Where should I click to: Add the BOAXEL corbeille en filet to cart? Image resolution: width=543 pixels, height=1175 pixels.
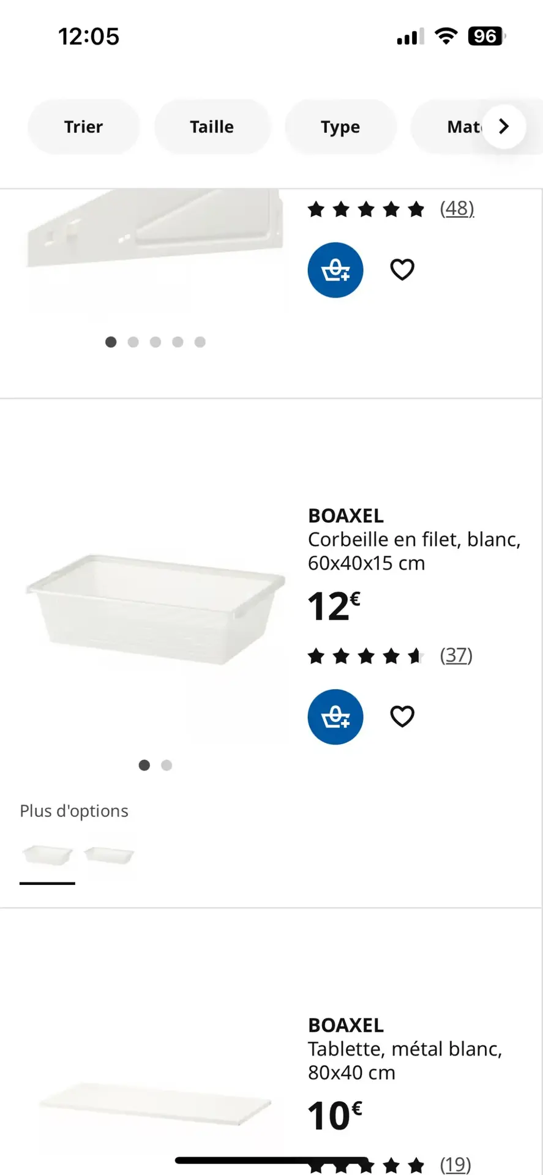pyautogui.click(x=335, y=717)
